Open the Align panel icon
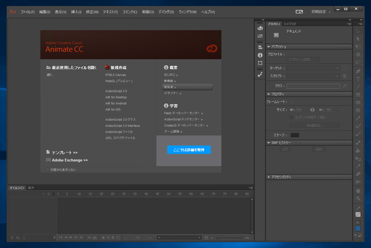This screenshot has width=371, height=248. (x=260, y=47)
